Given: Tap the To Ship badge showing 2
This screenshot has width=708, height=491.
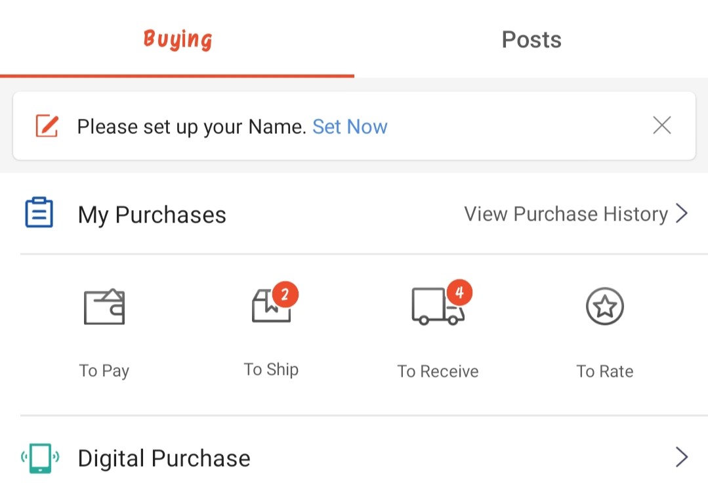Looking at the screenshot, I should [x=285, y=295].
